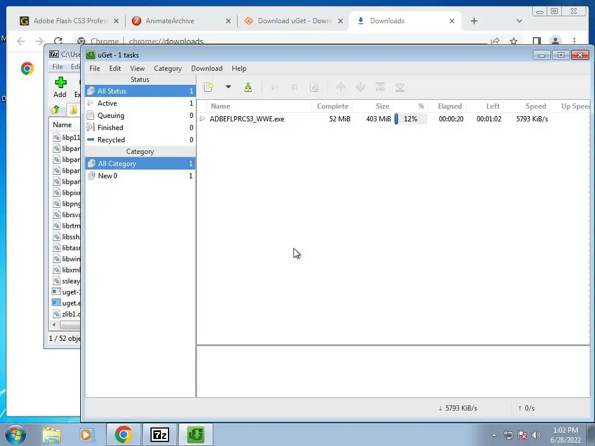Select the All Category row
Image resolution: width=595 pixels, height=446 pixels.
pos(140,163)
